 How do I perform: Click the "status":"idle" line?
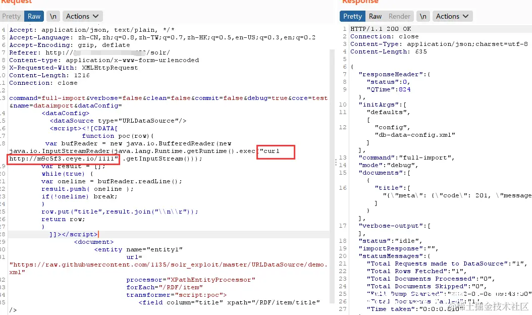[x=390, y=241]
